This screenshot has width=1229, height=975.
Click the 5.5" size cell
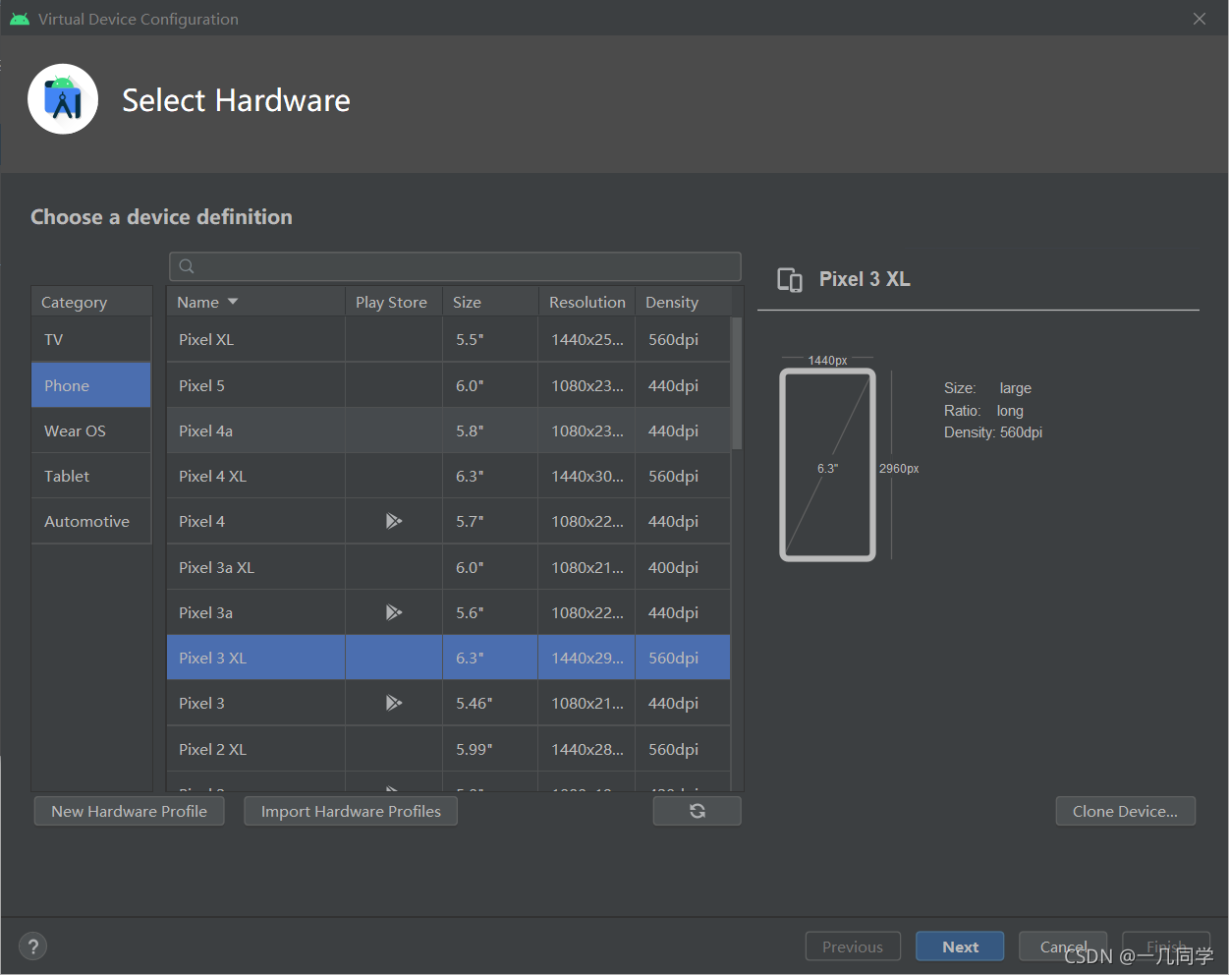(x=490, y=339)
